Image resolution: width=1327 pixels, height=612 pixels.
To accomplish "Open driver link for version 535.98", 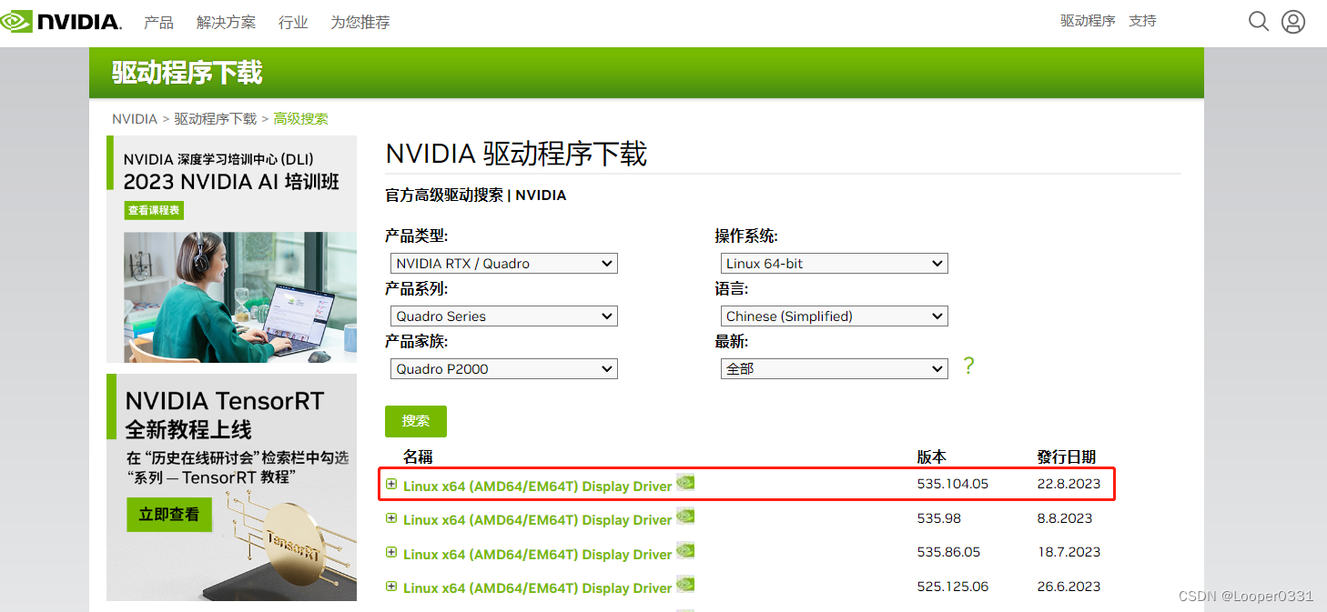I will pyautogui.click(x=537, y=520).
